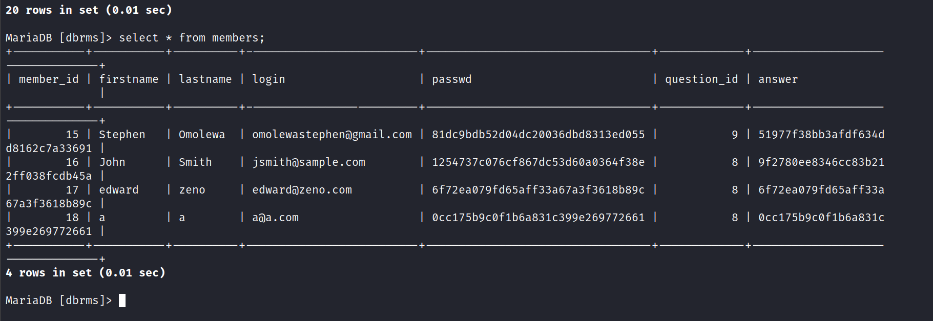Click the omolewastephen@gmail.com login value

tap(331, 135)
